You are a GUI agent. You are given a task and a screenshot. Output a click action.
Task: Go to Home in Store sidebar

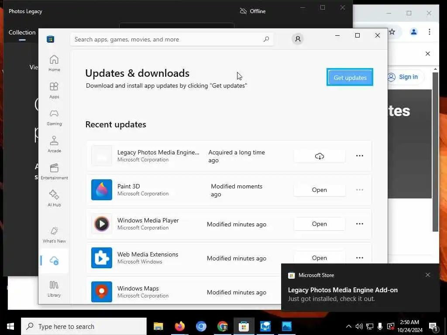(x=54, y=63)
